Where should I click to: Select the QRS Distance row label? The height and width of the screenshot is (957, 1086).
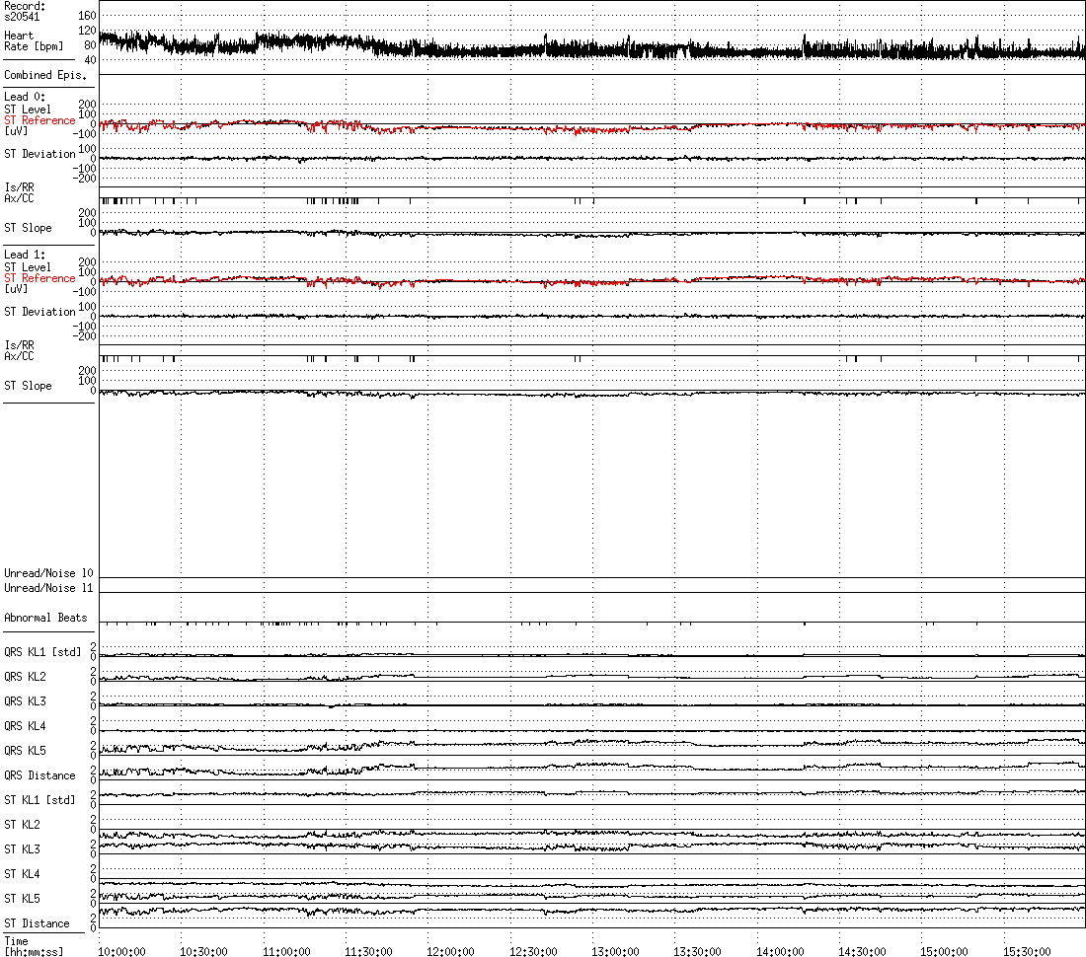39,775
